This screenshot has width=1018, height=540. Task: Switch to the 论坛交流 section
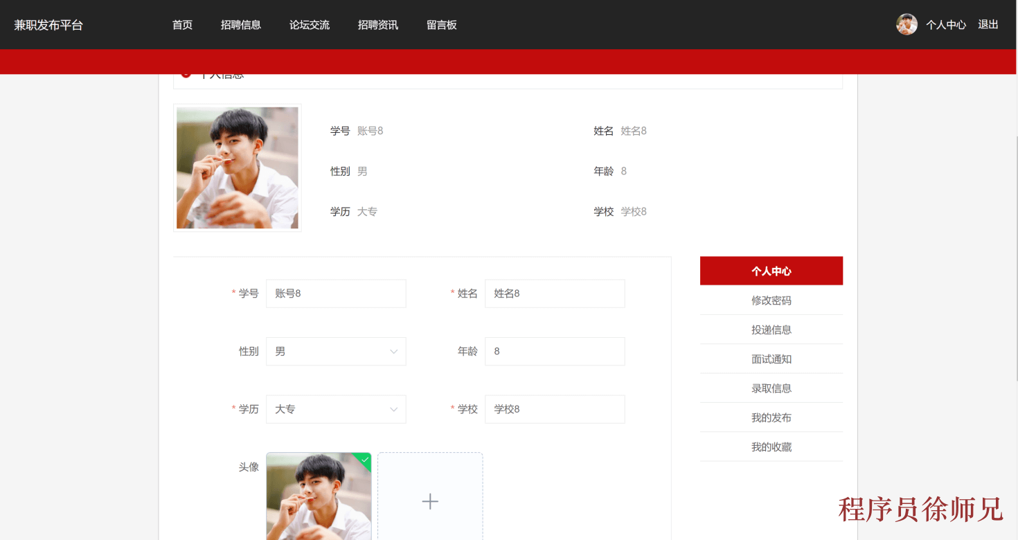pyautogui.click(x=310, y=24)
